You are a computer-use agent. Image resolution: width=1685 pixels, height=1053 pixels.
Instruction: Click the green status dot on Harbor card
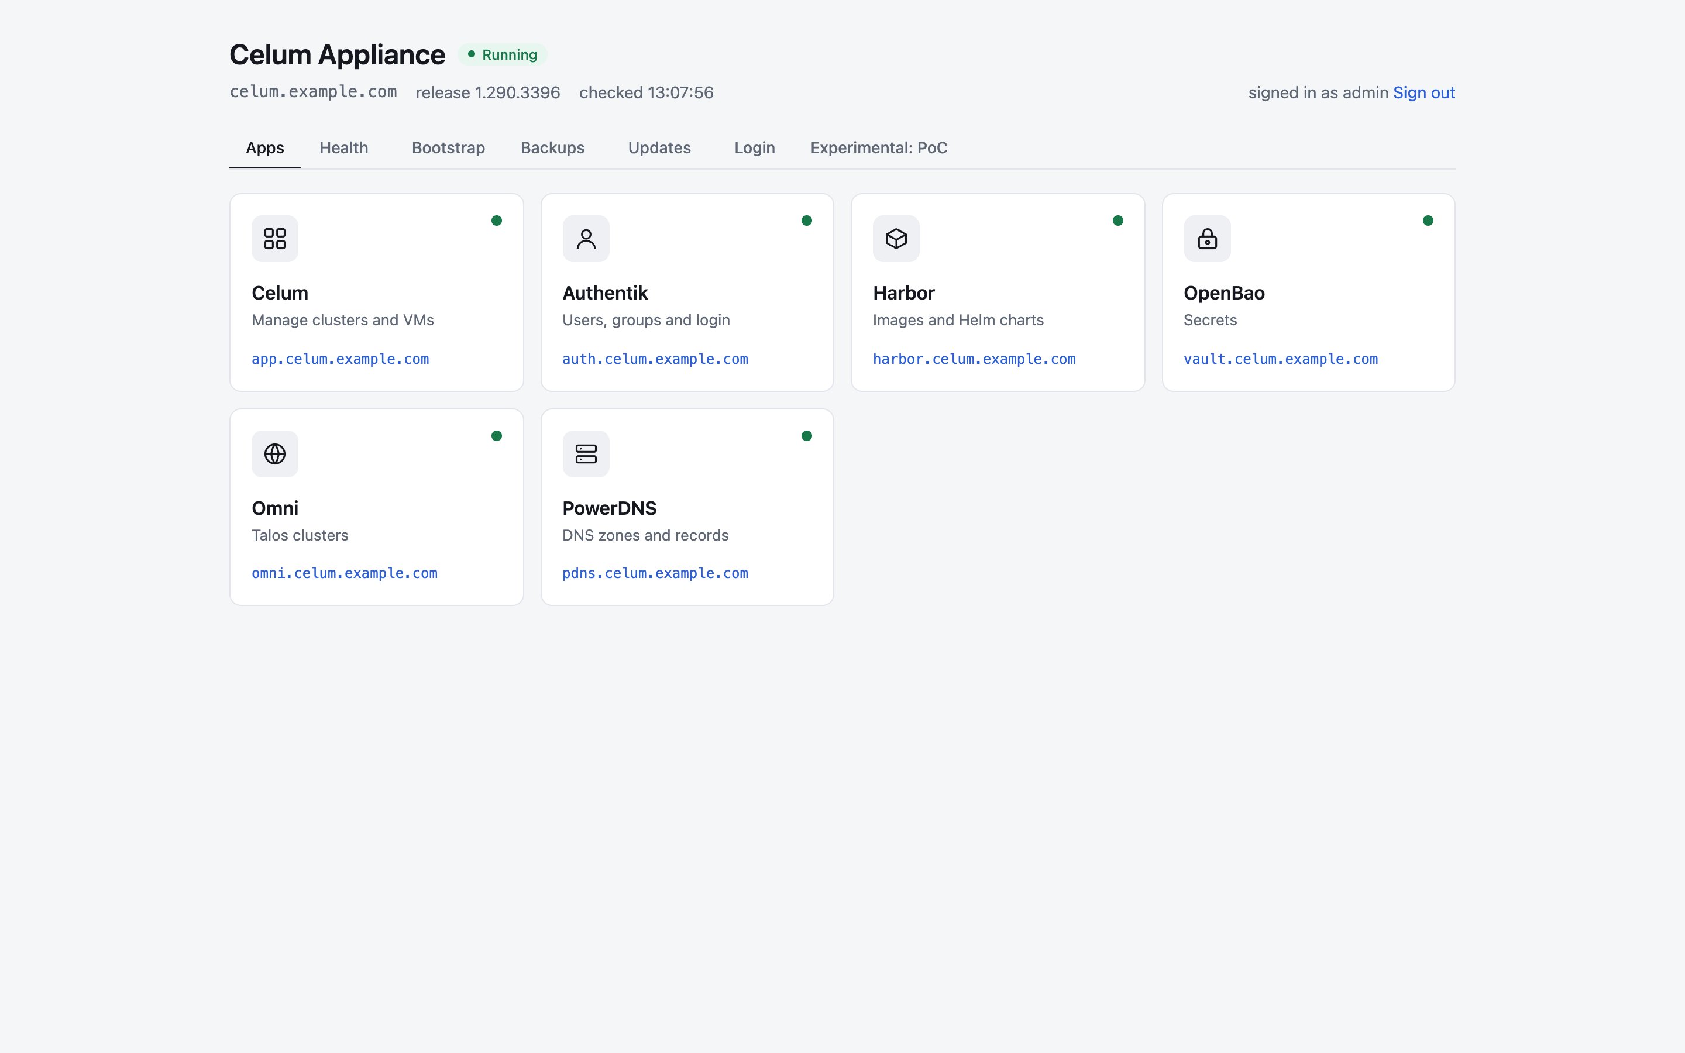click(x=1117, y=221)
